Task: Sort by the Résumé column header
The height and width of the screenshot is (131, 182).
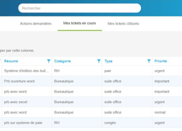Action: pyautogui.click(x=11, y=61)
